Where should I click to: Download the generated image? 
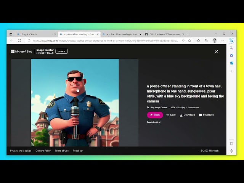(x=187, y=115)
